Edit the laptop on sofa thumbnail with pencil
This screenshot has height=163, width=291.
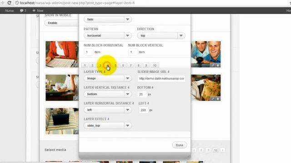[x=76, y=132]
